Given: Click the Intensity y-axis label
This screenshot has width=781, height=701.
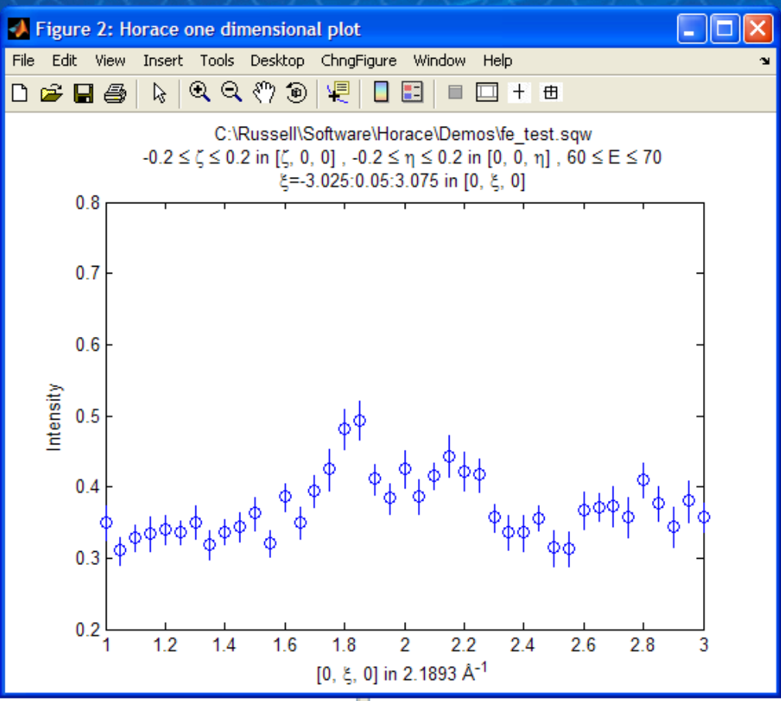Looking at the screenshot, I should tap(54, 417).
